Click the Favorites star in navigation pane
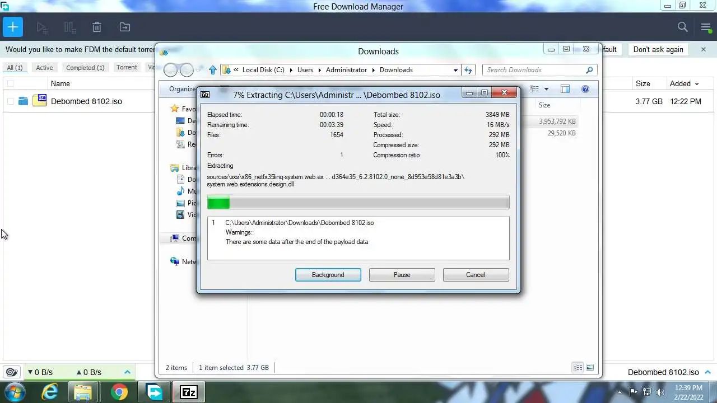The width and height of the screenshot is (717, 403). pyautogui.click(x=175, y=109)
